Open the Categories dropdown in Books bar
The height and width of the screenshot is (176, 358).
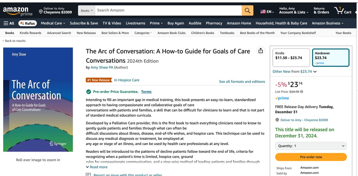click(143, 33)
